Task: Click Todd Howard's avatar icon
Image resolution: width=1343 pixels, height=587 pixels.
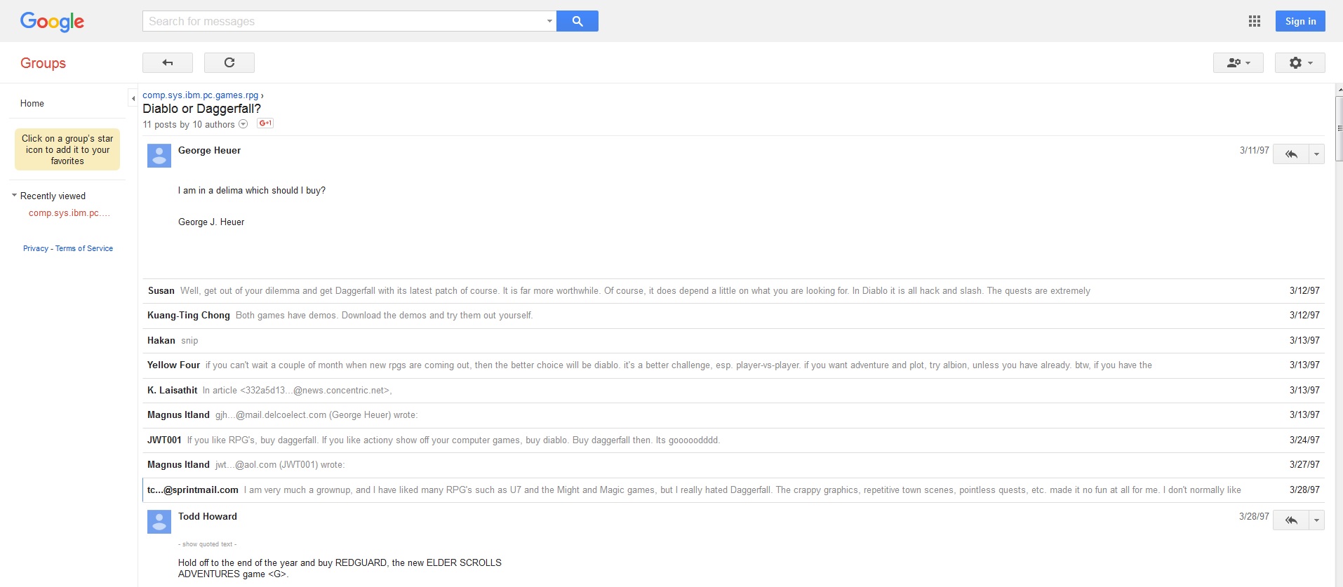Action: coord(159,522)
